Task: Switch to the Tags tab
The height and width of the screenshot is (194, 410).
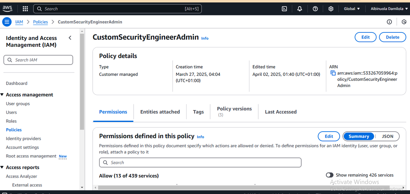Action: coord(198,112)
